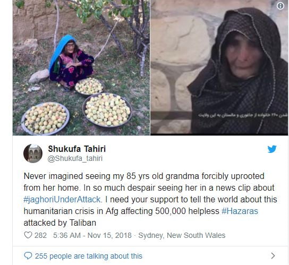Image resolution: width=289 pixels, height=265 pixels.
Task: Like the tweet with the heart icon
Action: (28, 235)
